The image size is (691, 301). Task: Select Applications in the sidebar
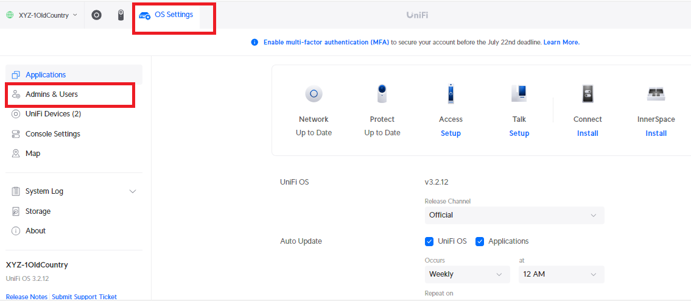74,75
